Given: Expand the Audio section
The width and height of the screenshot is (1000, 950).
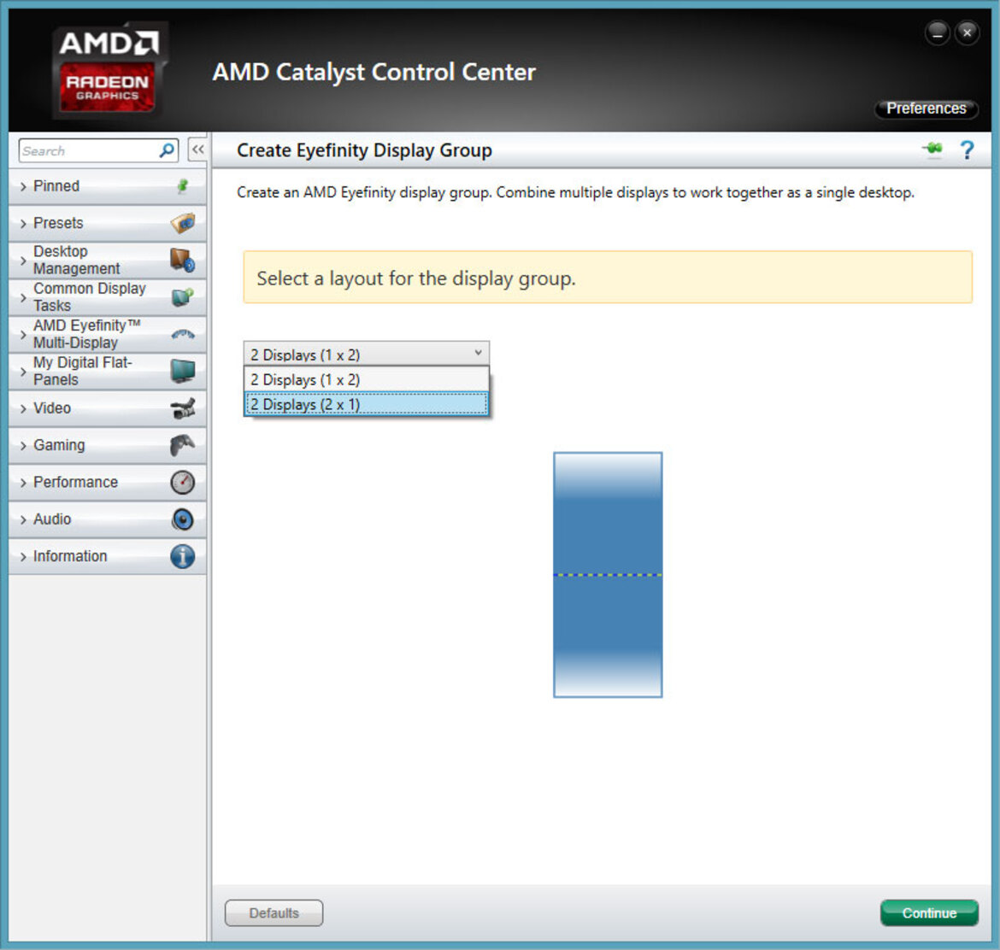Looking at the screenshot, I should (107, 519).
